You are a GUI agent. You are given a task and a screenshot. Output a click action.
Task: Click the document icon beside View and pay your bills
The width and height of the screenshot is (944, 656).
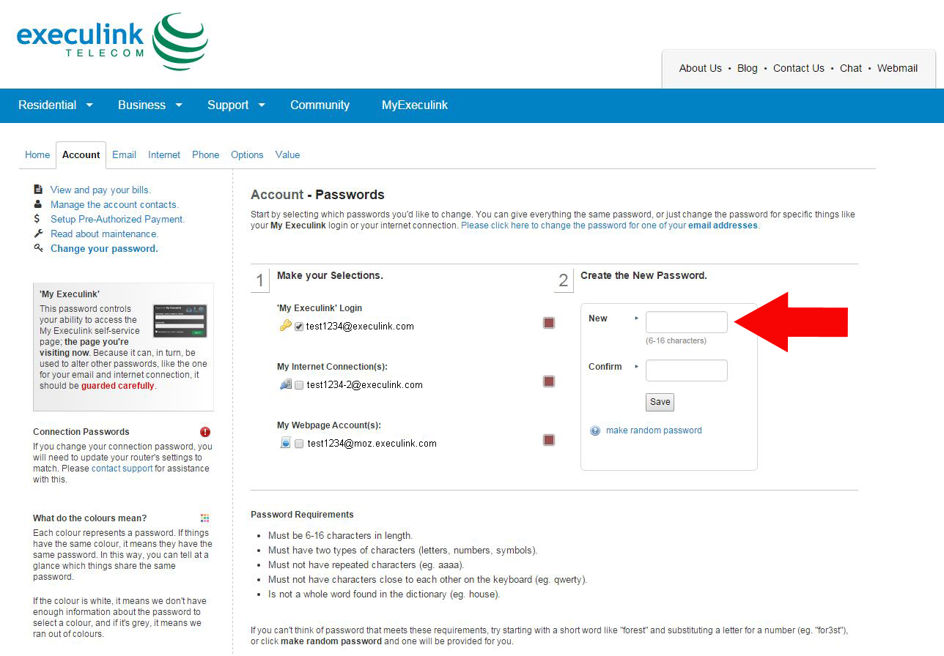point(38,190)
